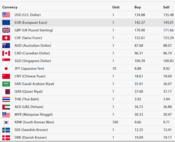Image resolution: width=175 pixels, height=142 pixels.
Task: Select the SGD (Singapore Dollar) label
Action: tap(33, 61)
